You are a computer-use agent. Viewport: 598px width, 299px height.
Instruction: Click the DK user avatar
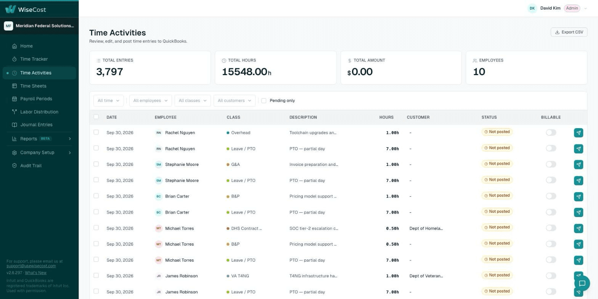click(x=532, y=8)
